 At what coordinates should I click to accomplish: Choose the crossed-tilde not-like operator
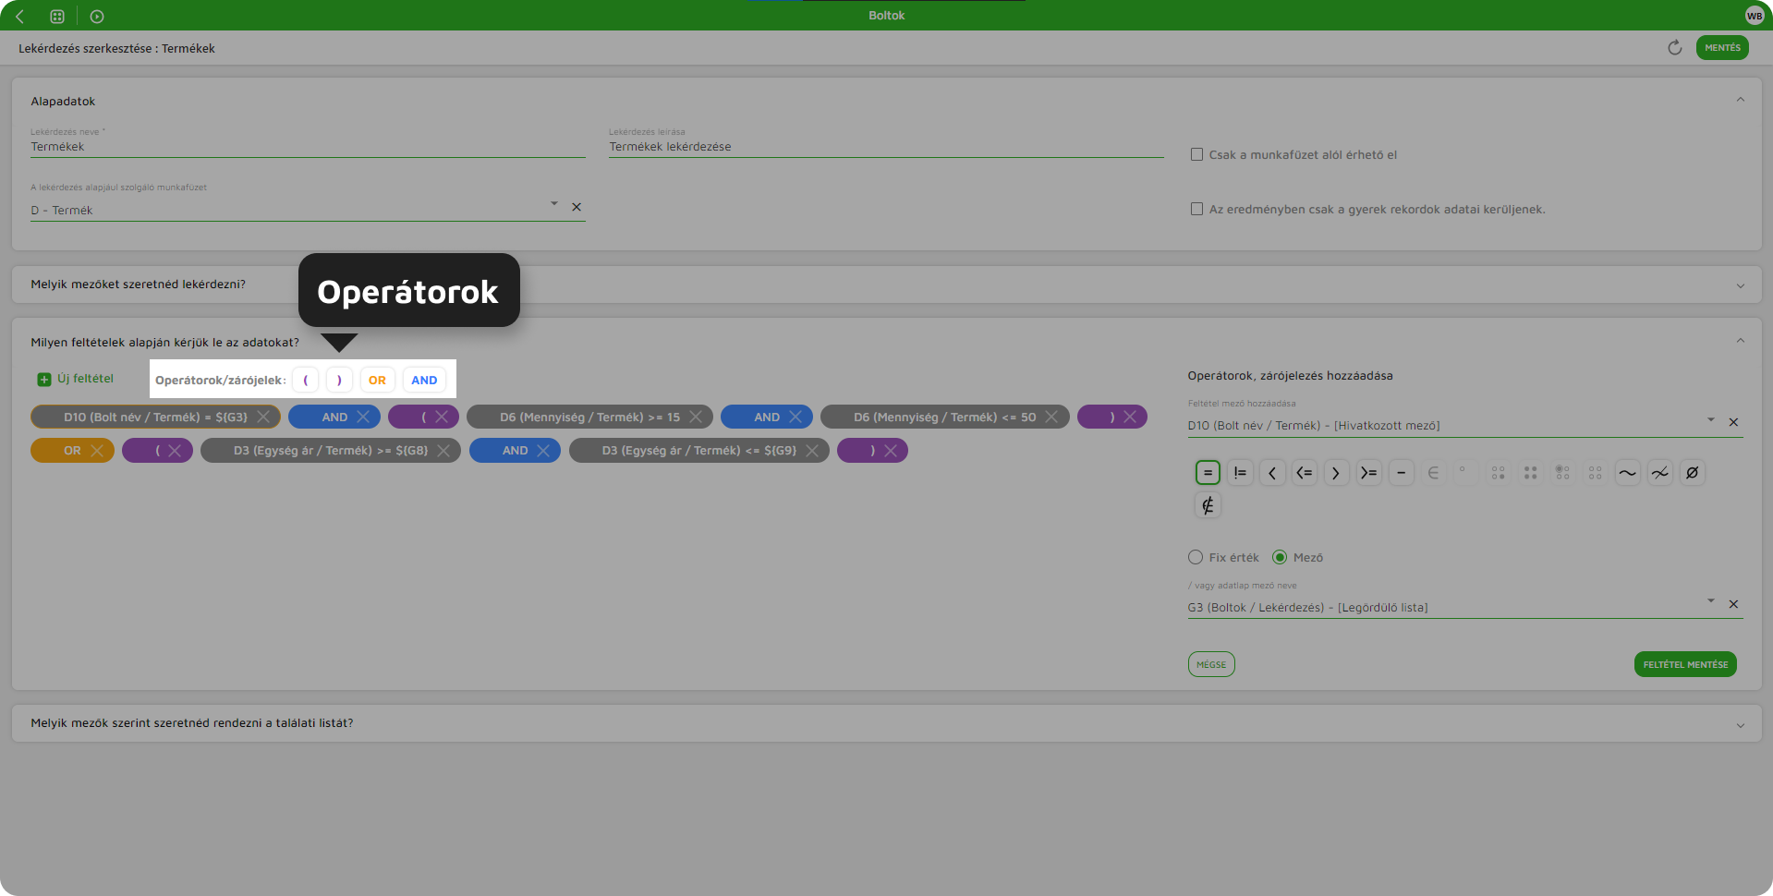1659,473
